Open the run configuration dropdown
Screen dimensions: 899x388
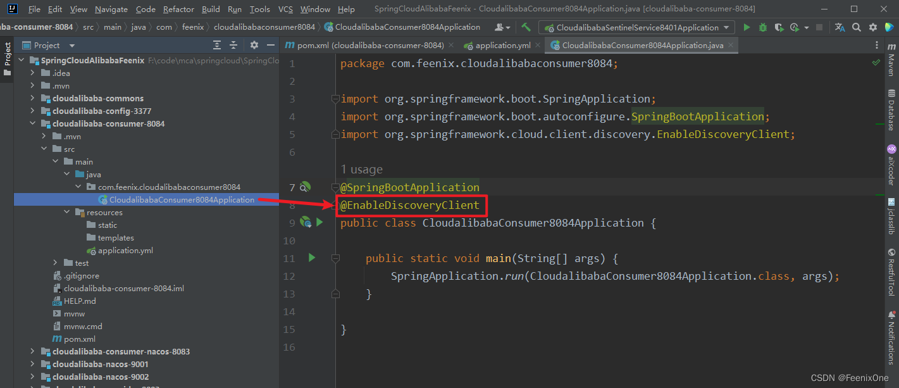[x=636, y=27]
